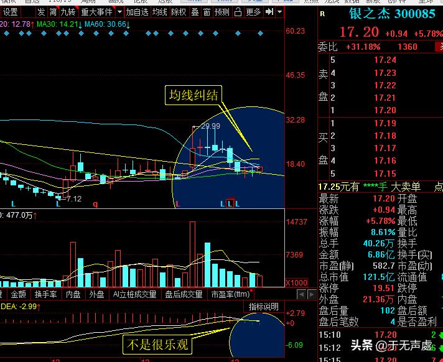Select the 市盈率(ttm) tab

click(x=231, y=294)
